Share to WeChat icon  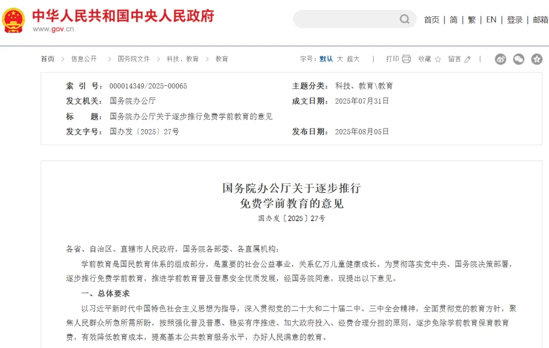518,59
